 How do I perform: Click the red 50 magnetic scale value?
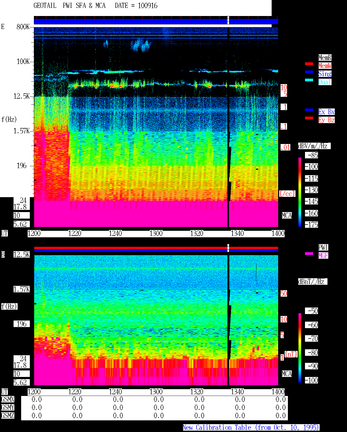[284, 293]
